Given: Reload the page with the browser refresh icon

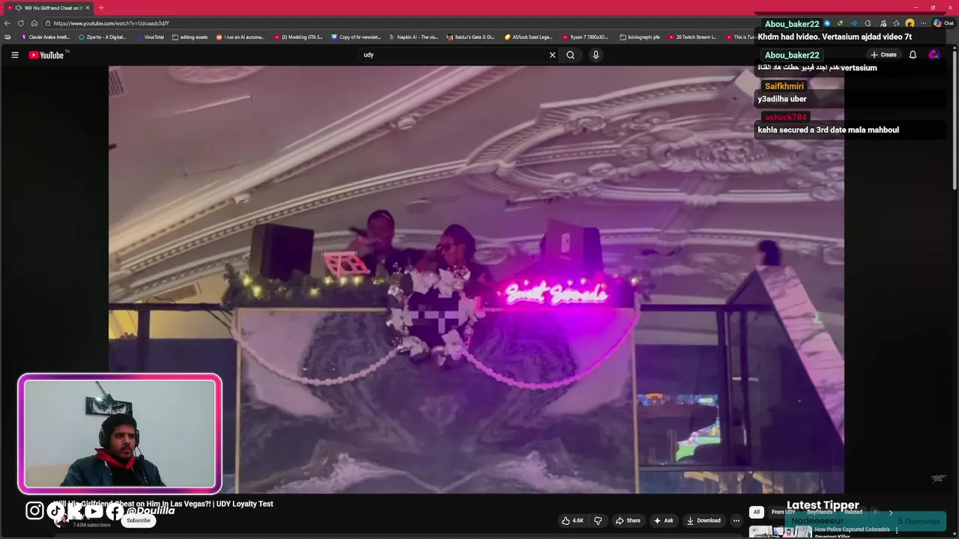Looking at the screenshot, I should pos(21,23).
